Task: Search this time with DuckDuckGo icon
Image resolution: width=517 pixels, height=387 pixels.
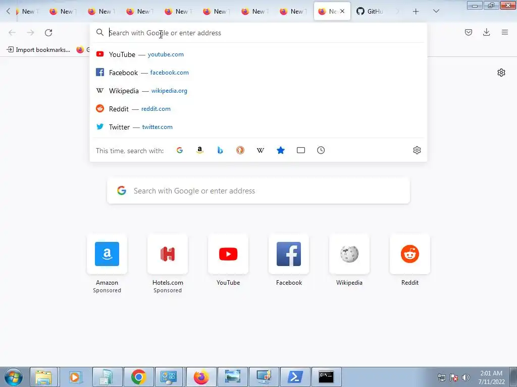Action: coord(240,150)
